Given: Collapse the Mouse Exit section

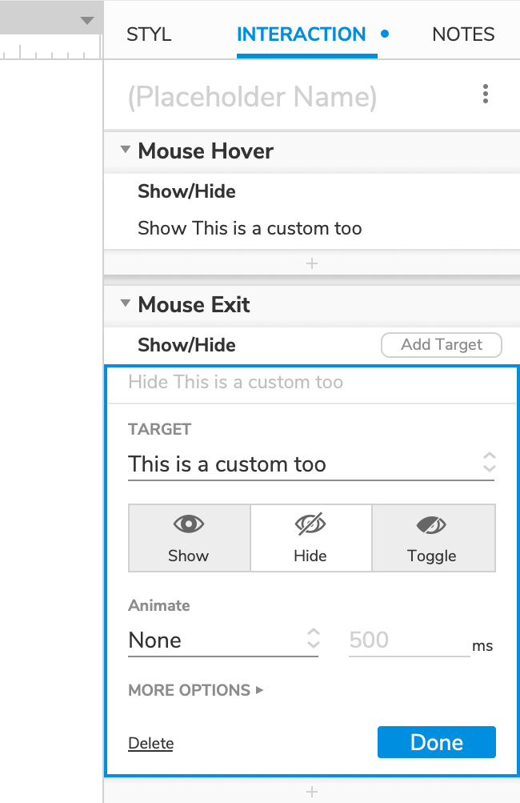Looking at the screenshot, I should pos(126,304).
